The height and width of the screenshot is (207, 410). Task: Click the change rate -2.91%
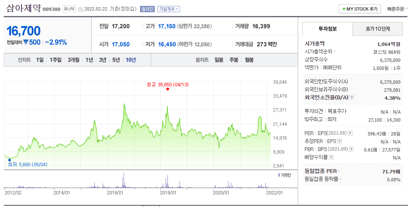click(56, 42)
